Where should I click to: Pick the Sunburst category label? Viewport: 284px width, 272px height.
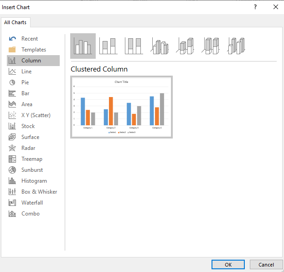pos(32,170)
